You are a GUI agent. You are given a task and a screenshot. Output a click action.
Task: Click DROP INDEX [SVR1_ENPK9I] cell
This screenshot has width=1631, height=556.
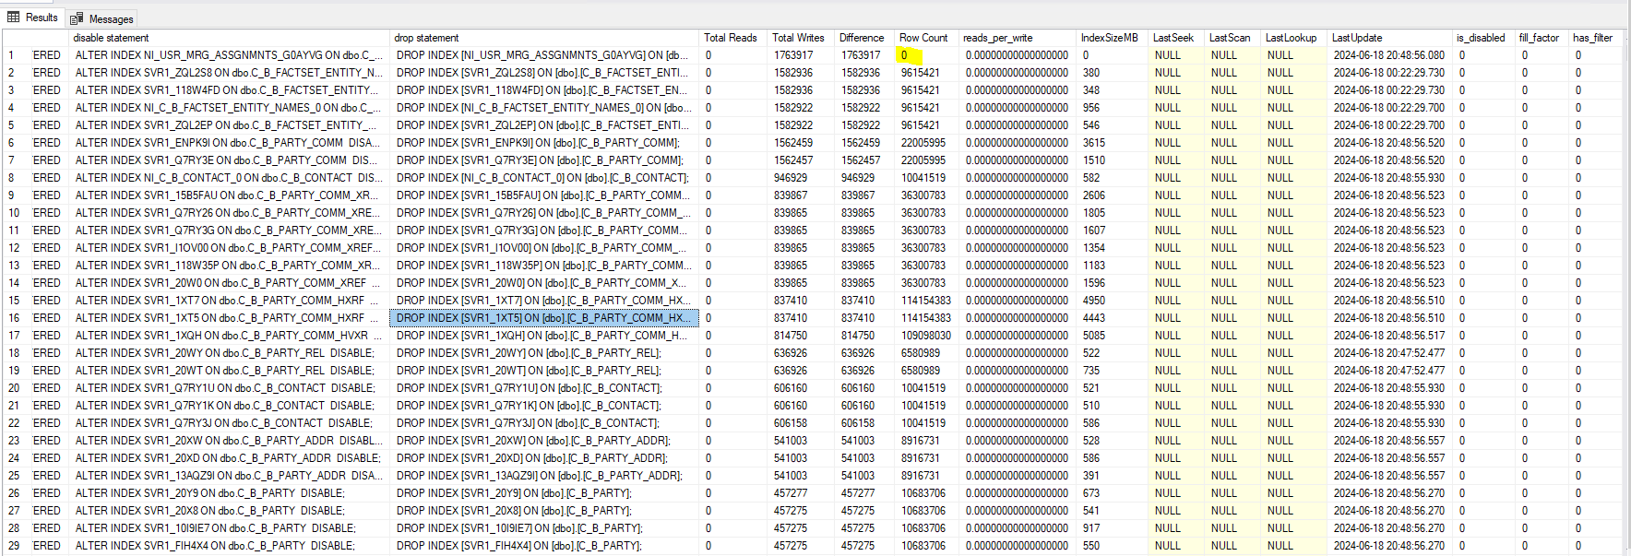544,143
